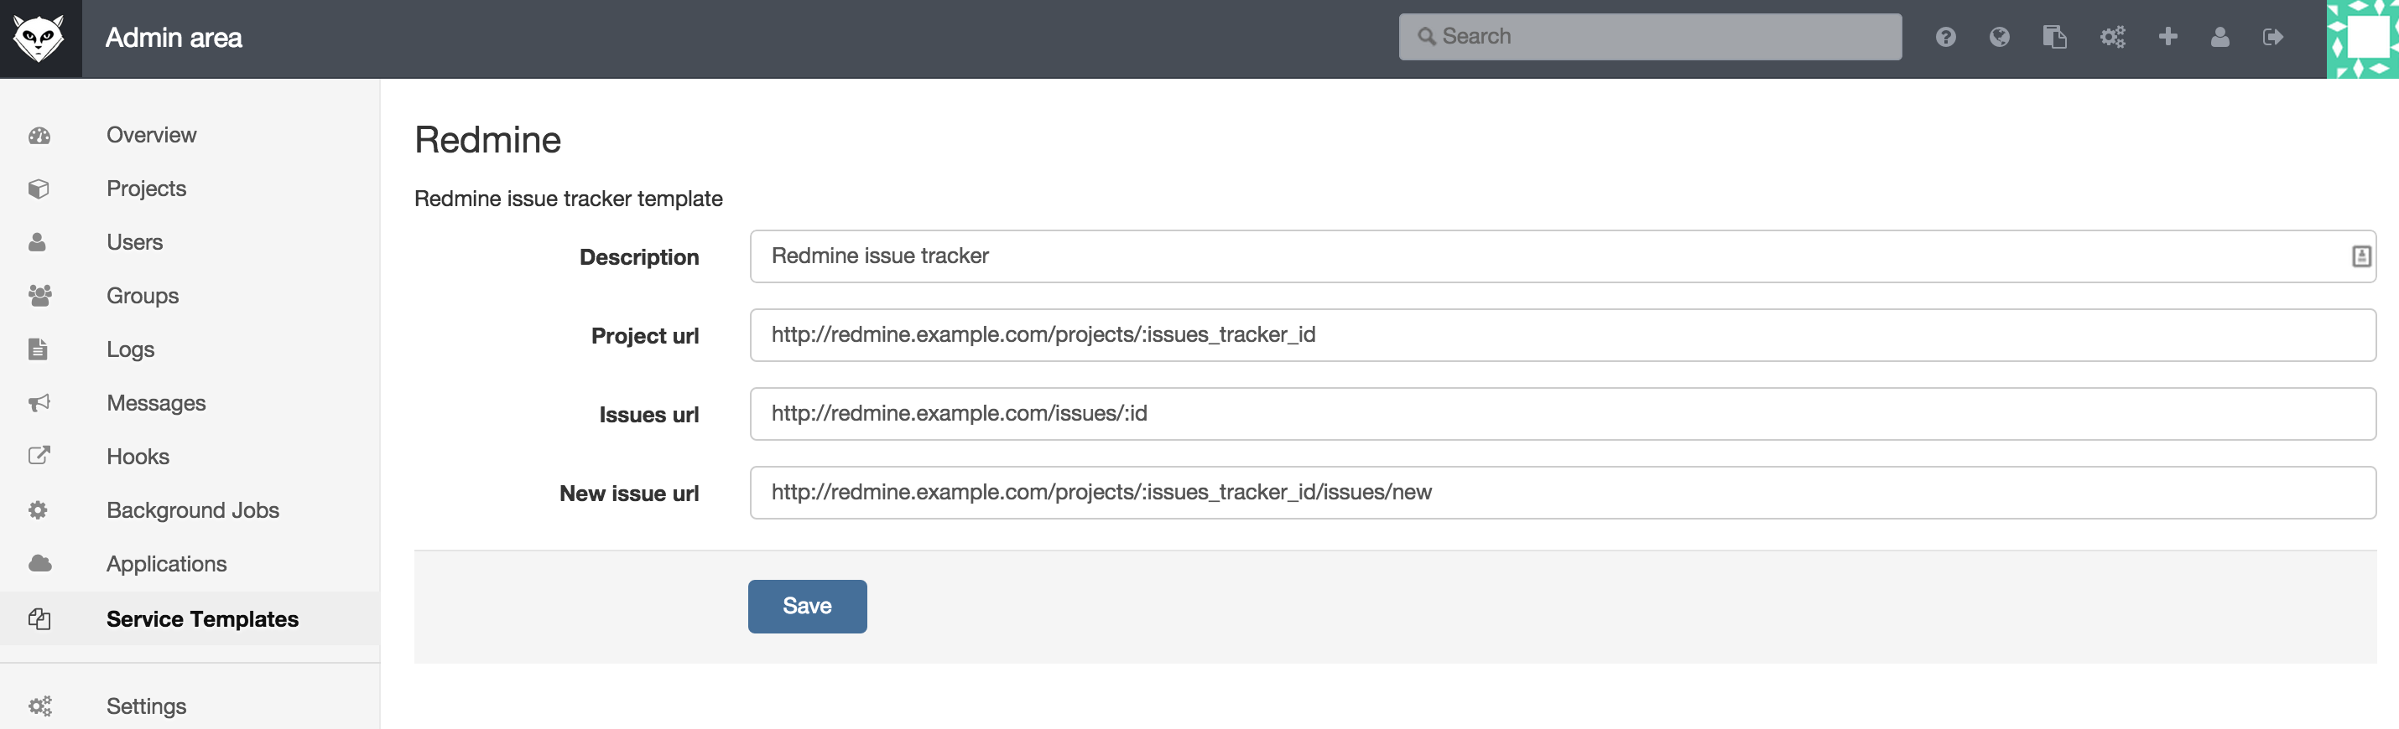Sign out using the logout arrow icon
Screen dimensions: 2399x729
click(2274, 37)
